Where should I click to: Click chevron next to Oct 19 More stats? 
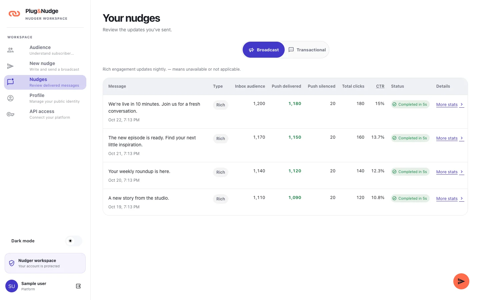pyautogui.click(x=462, y=198)
